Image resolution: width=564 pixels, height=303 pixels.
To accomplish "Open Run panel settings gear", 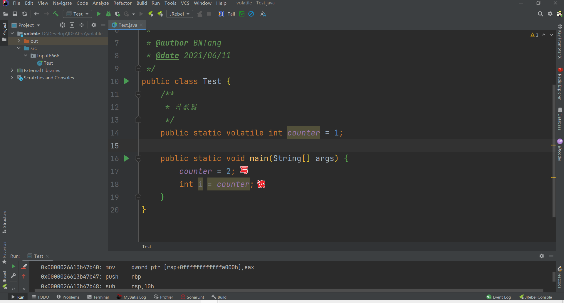I will 542,256.
